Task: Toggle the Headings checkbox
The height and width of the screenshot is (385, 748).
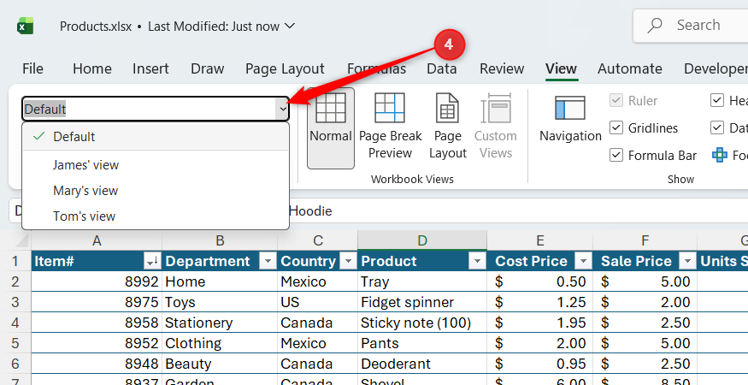Action: tap(716, 100)
